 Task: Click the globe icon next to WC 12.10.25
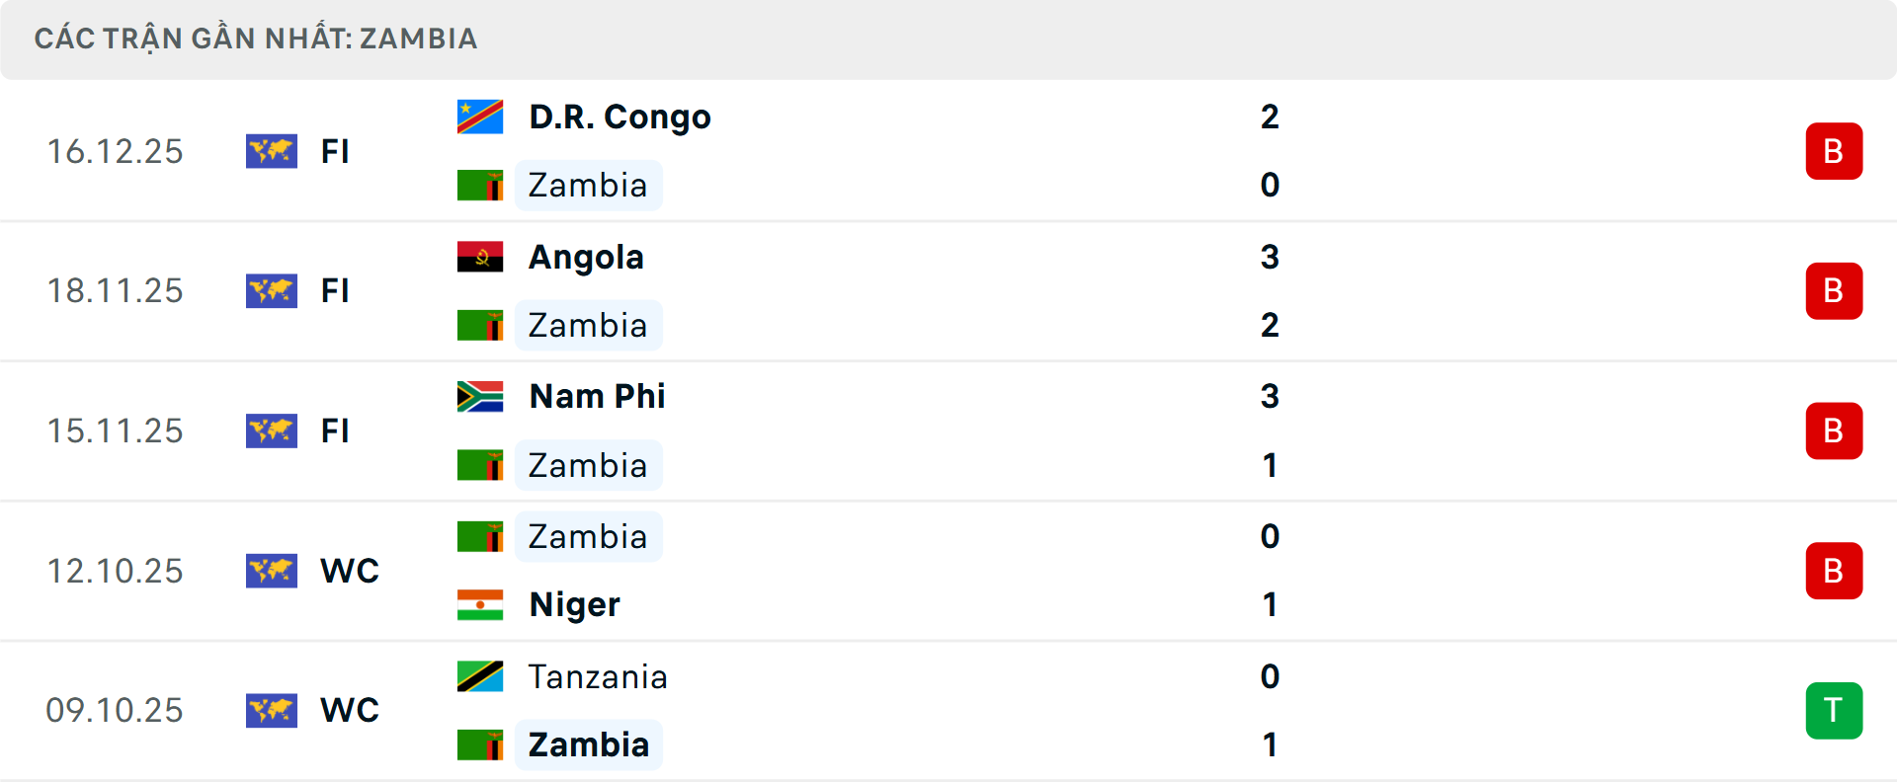[272, 571]
